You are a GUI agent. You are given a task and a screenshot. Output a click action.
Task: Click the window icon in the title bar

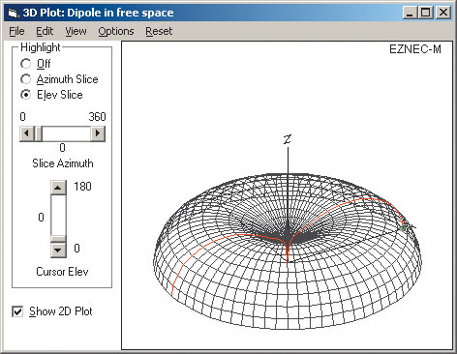[x=14, y=13]
